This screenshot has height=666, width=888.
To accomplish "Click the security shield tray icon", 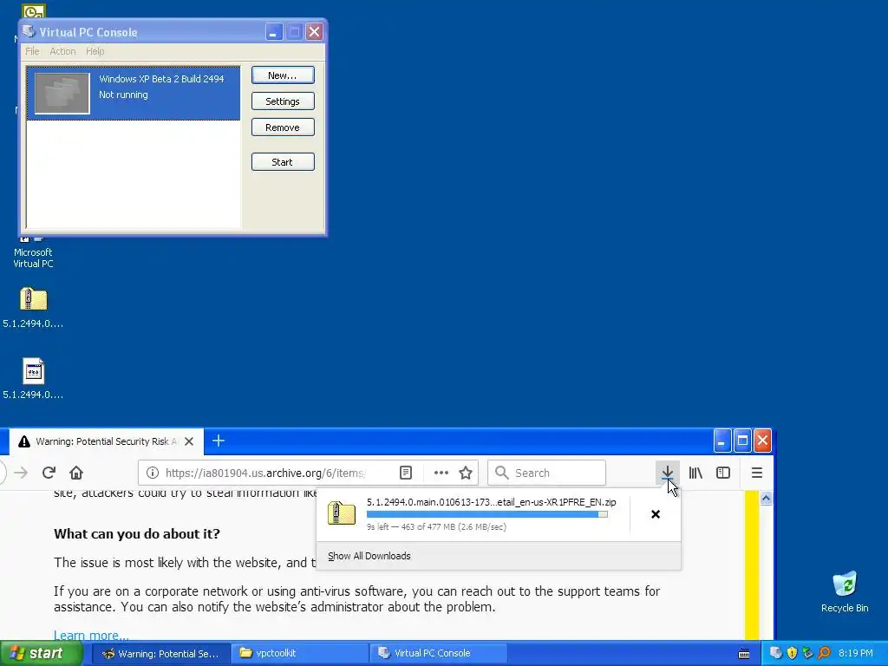I will pyautogui.click(x=792, y=653).
